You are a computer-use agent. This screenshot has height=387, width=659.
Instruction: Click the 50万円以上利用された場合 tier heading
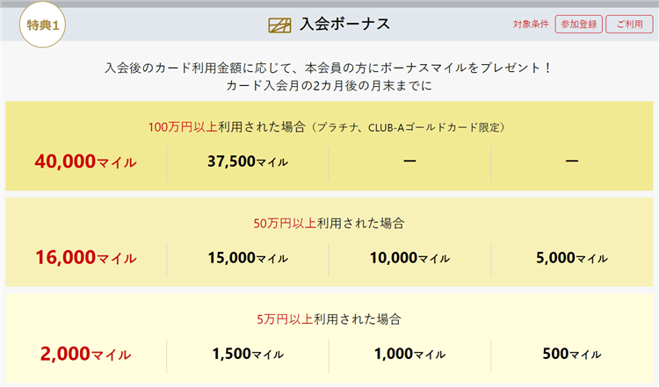(x=329, y=223)
